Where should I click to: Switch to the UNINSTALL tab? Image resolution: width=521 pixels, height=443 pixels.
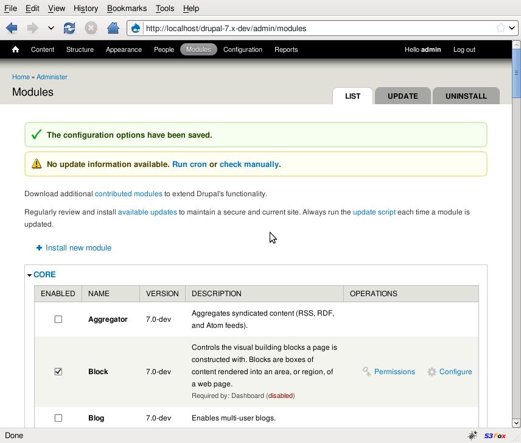pyautogui.click(x=466, y=96)
